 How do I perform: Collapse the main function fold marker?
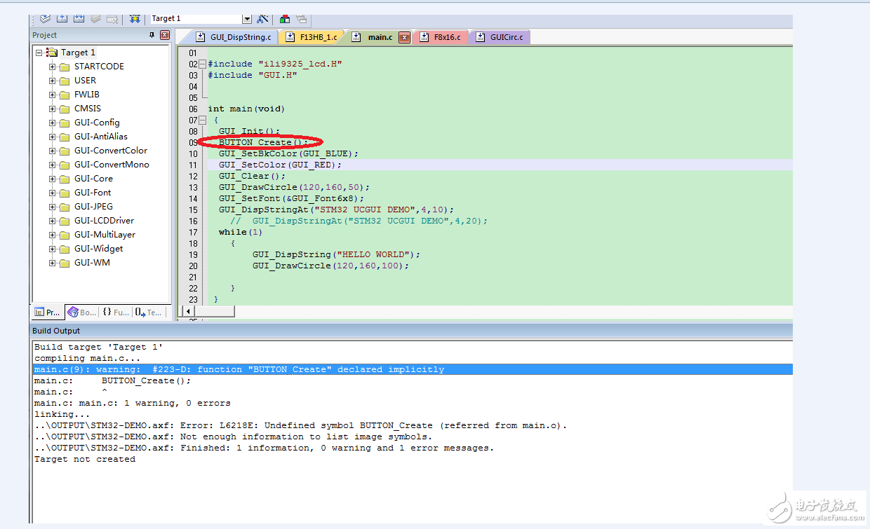pos(203,120)
